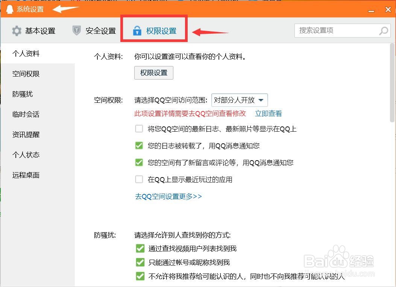
Task: Enable 在QQ上显示最近玩过的应用
Action: 140,179
